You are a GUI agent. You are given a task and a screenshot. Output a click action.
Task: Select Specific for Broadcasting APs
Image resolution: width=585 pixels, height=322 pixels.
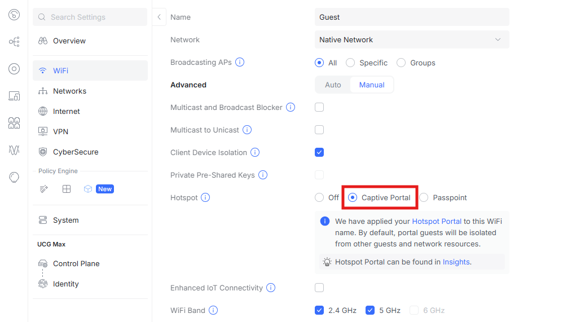tap(350, 63)
